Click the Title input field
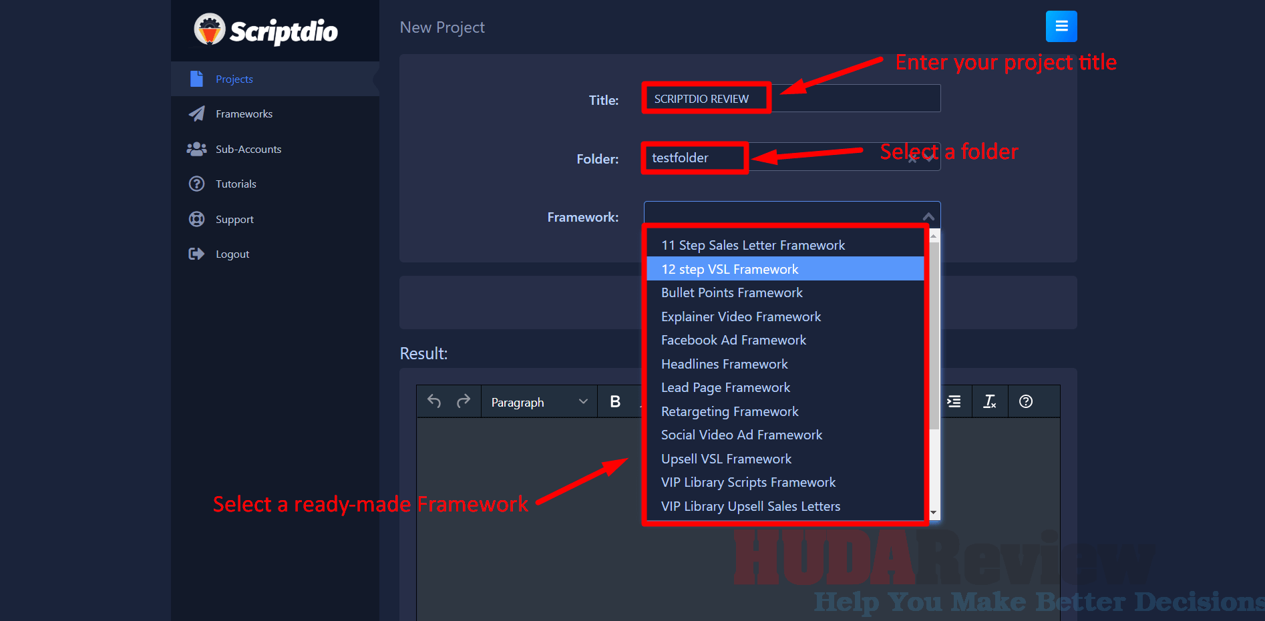 pos(791,98)
